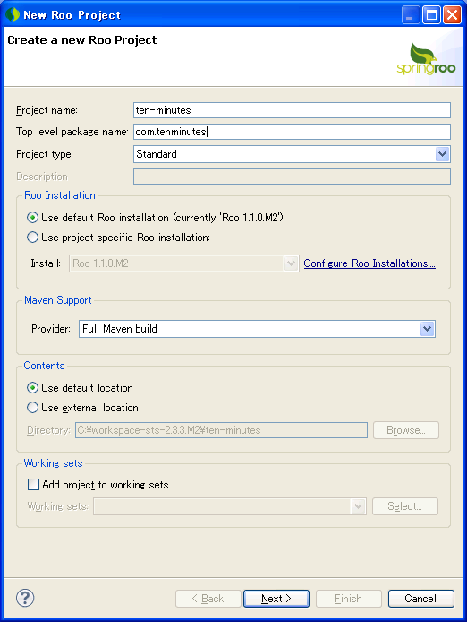Click the 'Create a new Roo Project' heading
This screenshot has width=467, height=622.
pyautogui.click(x=82, y=39)
